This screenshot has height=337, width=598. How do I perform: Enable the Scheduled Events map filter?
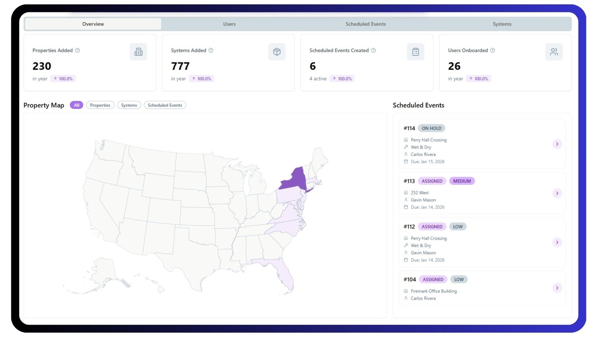[x=165, y=105]
